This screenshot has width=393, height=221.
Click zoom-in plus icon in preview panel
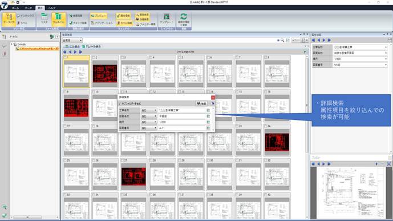376,164
